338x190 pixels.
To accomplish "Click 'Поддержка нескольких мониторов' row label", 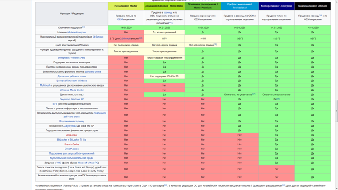I will (71, 62).
